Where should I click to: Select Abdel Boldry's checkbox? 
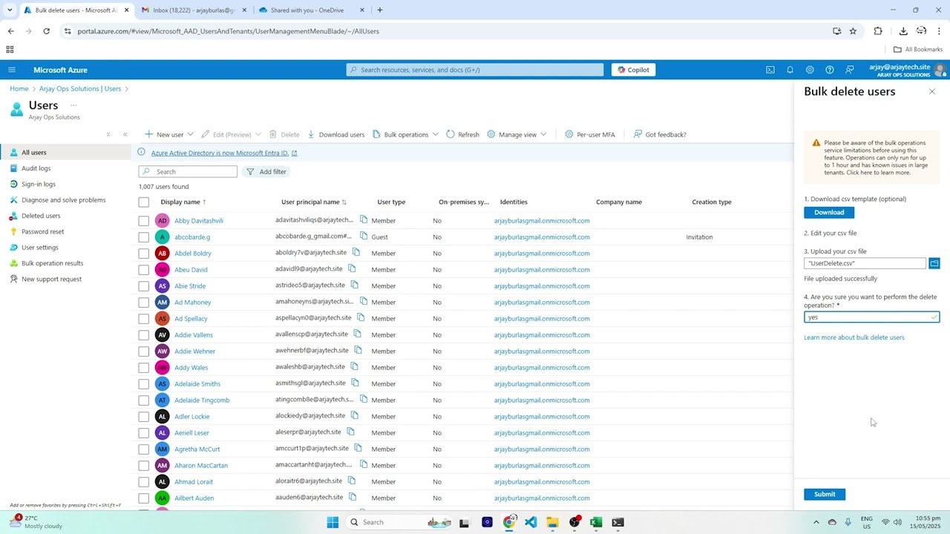click(x=143, y=253)
